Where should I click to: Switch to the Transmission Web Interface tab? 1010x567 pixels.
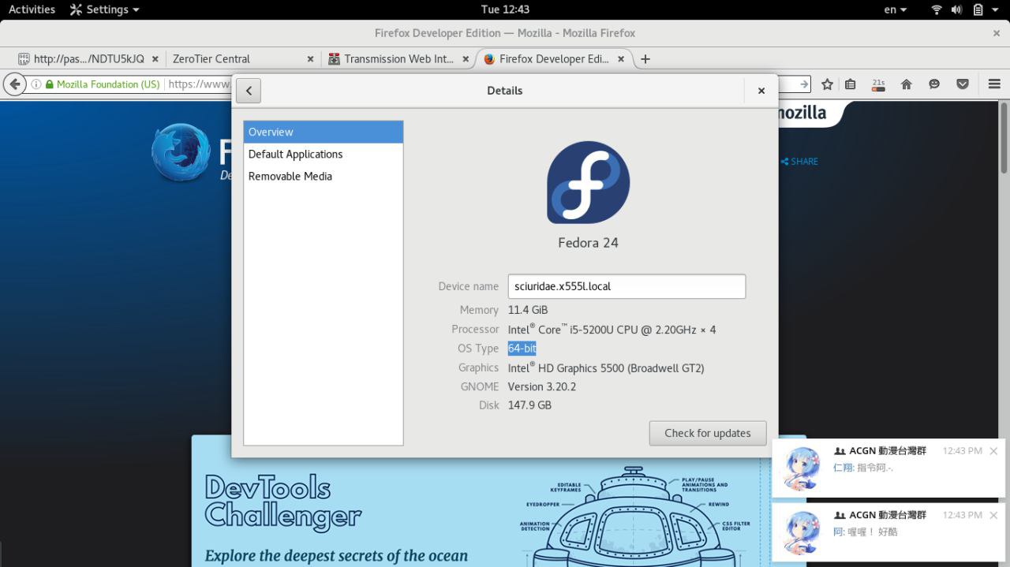(x=398, y=59)
